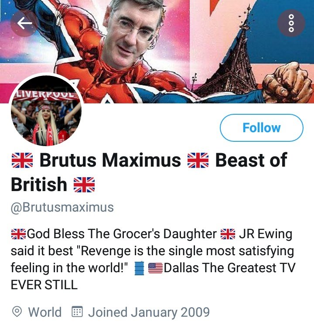Tap the Union Jack after Maximus
This screenshot has height=325, width=314.
pos(198,160)
